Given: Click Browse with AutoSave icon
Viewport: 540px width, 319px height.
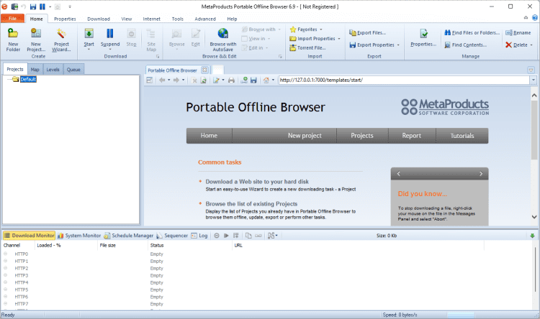Looking at the screenshot, I should [222, 34].
